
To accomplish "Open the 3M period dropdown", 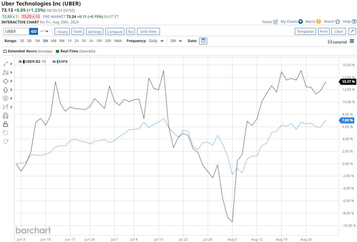I will [x=176, y=41].
